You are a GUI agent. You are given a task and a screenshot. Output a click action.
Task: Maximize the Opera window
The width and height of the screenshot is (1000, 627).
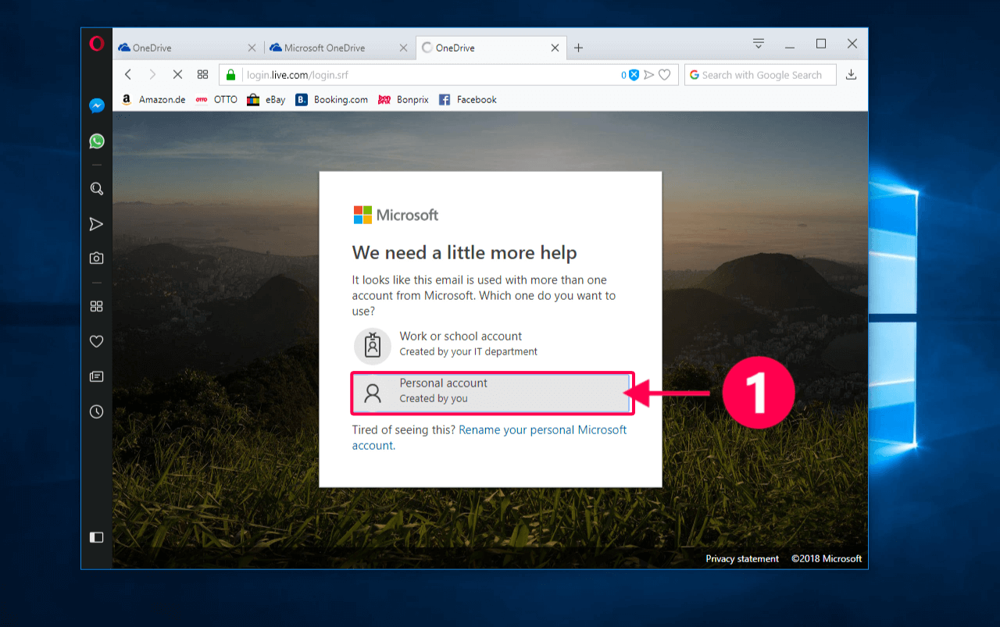point(821,44)
